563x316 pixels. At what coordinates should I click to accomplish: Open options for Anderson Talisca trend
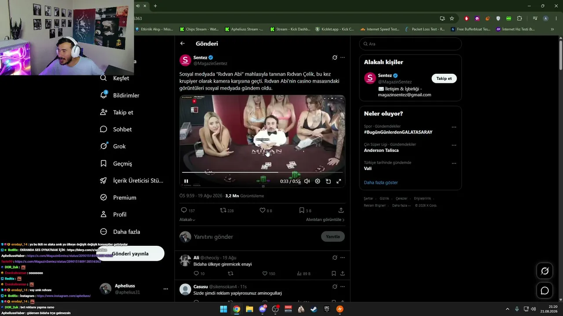click(x=454, y=145)
